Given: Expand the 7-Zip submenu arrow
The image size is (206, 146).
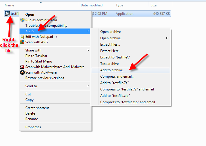Looking at the screenshot, I should click(88, 31).
